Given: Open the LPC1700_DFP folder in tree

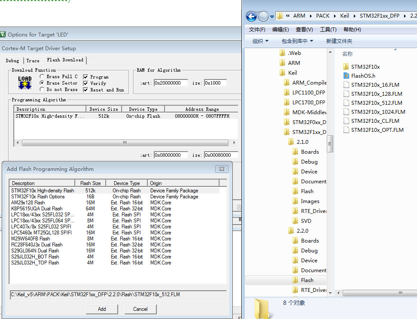Looking at the screenshot, I should pyautogui.click(x=304, y=102).
